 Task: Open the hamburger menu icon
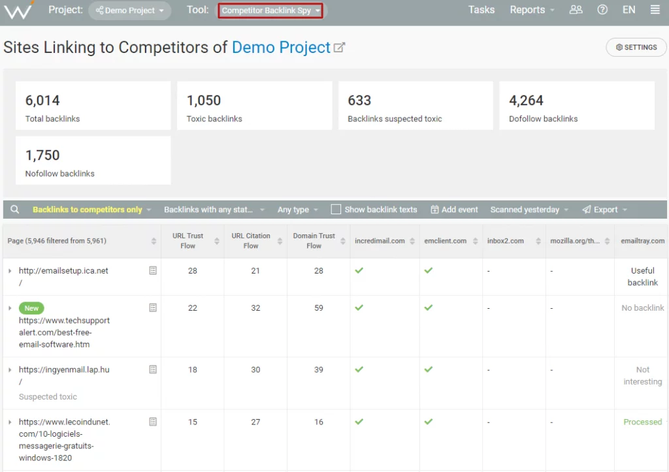pyautogui.click(x=655, y=9)
